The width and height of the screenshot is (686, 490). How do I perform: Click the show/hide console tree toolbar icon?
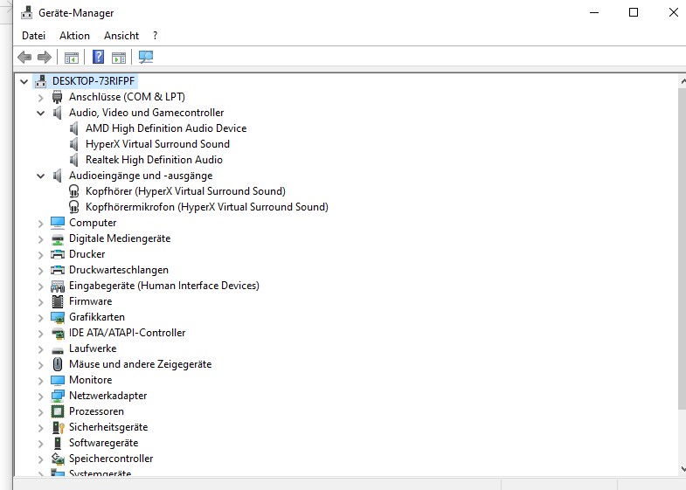(72, 58)
